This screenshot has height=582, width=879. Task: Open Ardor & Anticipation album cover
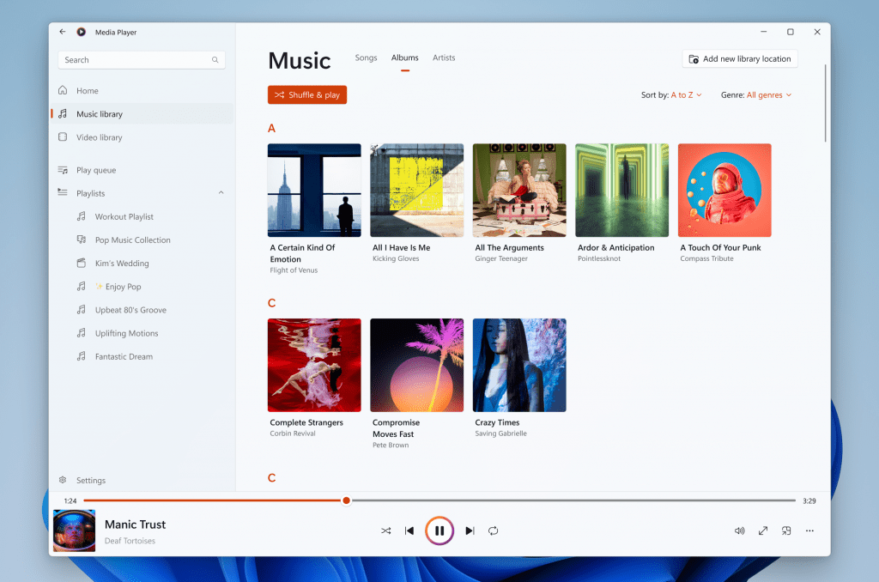(x=622, y=190)
